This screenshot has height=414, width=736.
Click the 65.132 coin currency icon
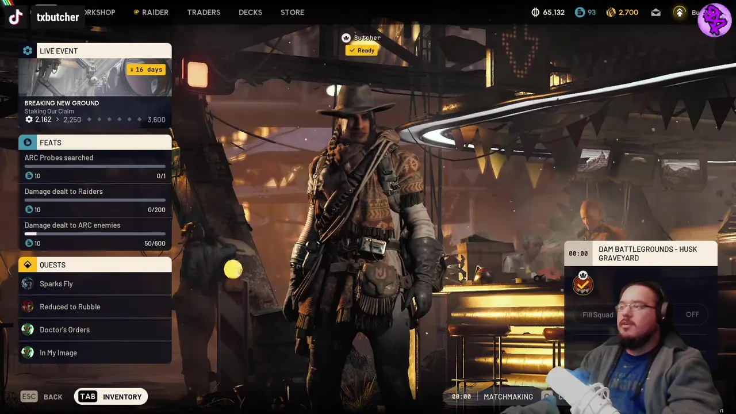pyautogui.click(x=535, y=12)
